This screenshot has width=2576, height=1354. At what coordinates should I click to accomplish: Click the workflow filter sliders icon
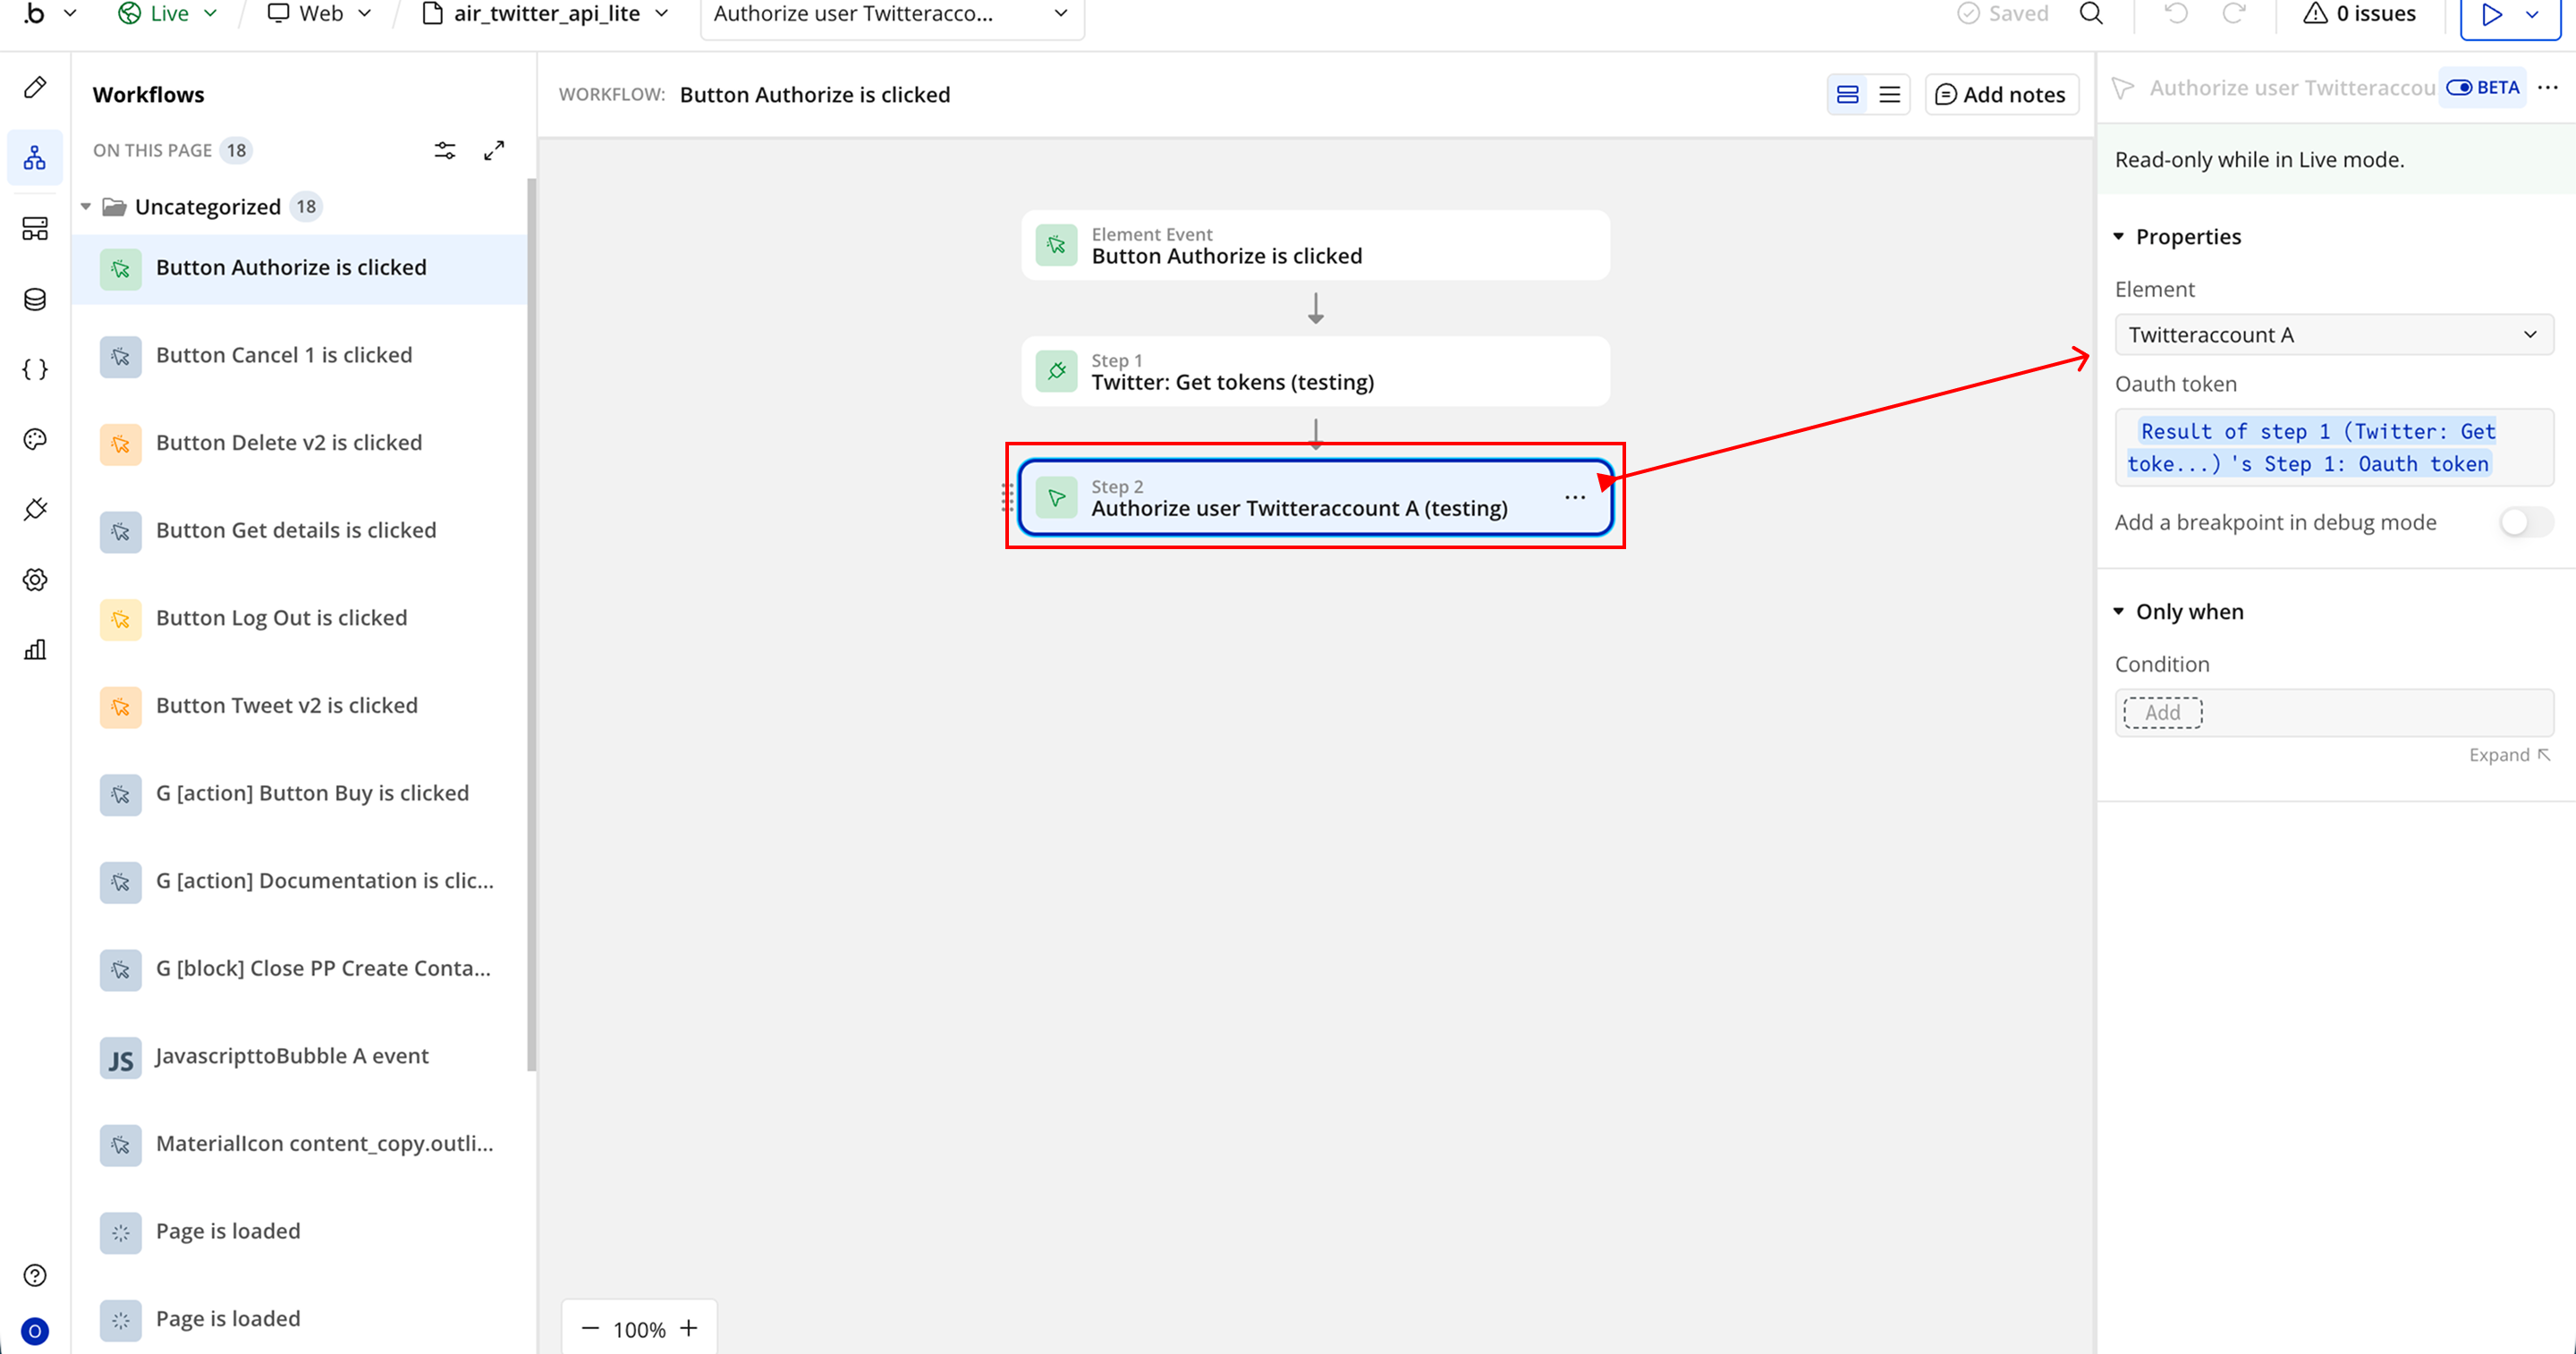(x=445, y=150)
